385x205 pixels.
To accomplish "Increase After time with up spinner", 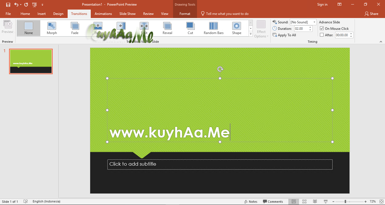I will (351, 34).
